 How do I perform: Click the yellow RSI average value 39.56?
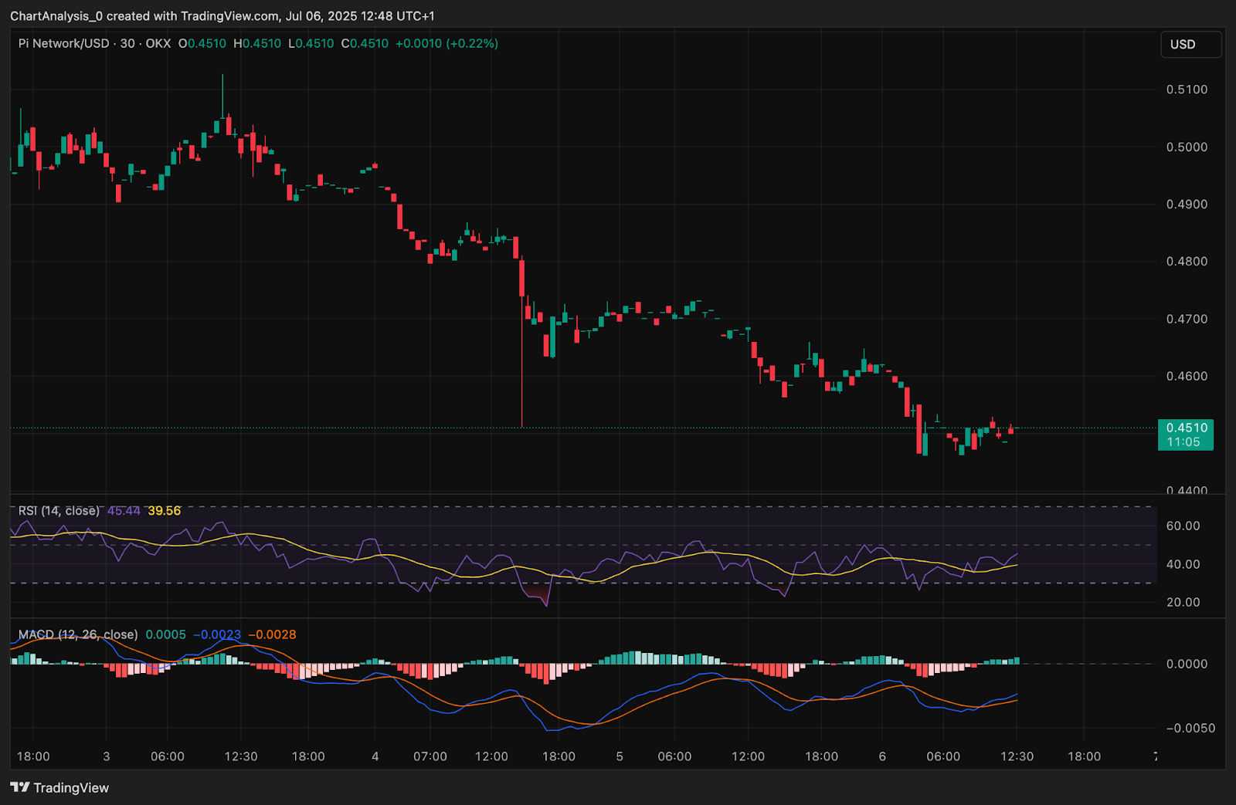(x=165, y=511)
